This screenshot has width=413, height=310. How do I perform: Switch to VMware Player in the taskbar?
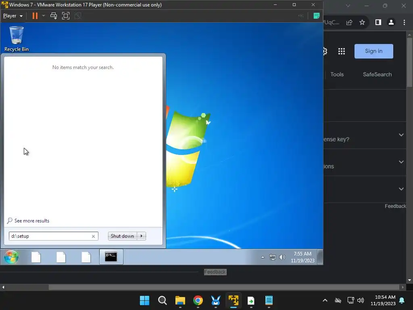coord(234,300)
